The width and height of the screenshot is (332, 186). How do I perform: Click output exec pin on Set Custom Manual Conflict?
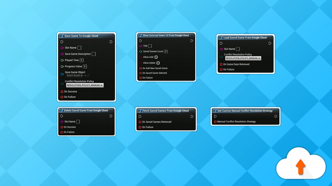276,116
